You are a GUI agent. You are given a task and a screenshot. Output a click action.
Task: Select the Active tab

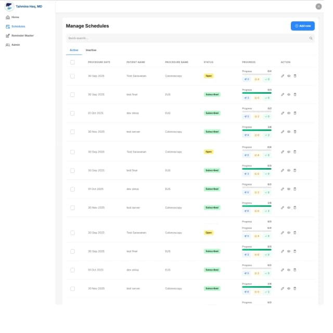coord(74,50)
